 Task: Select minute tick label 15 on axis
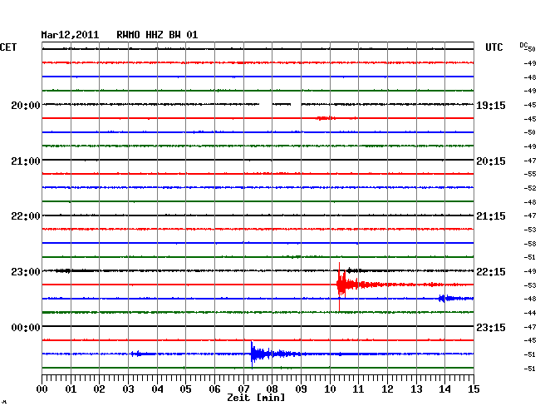474,389
